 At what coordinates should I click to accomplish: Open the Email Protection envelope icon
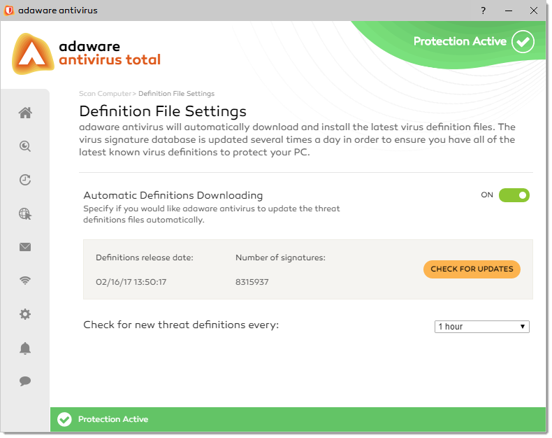(25, 247)
